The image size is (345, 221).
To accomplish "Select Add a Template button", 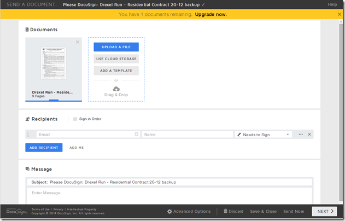I will [116, 71].
